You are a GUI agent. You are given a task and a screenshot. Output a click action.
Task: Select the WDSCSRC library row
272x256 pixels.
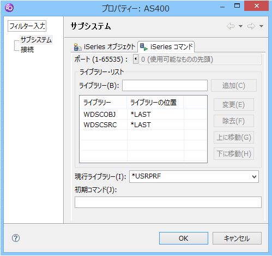tap(143, 124)
